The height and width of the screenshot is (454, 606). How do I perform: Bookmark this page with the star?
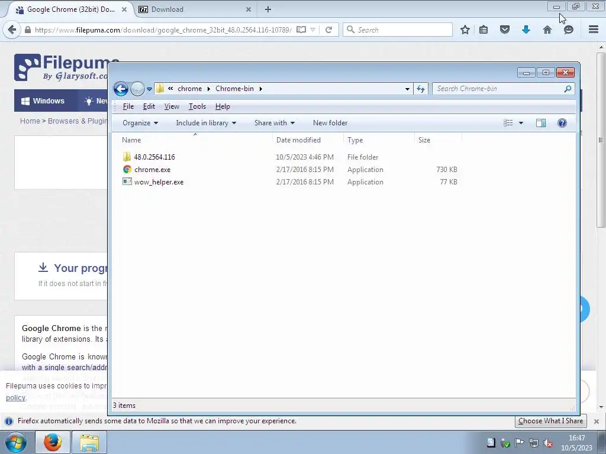click(x=465, y=30)
